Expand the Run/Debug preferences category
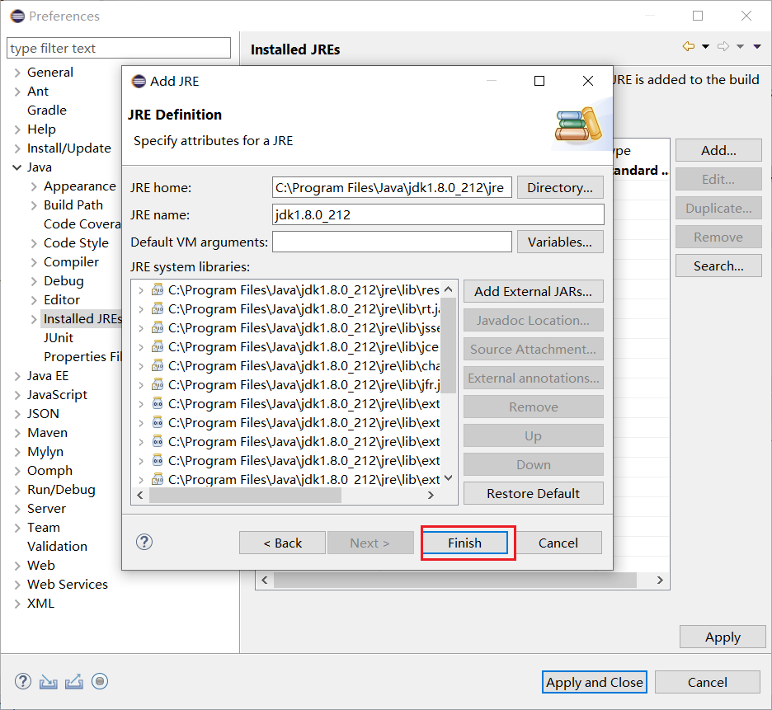 click(x=17, y=490)
